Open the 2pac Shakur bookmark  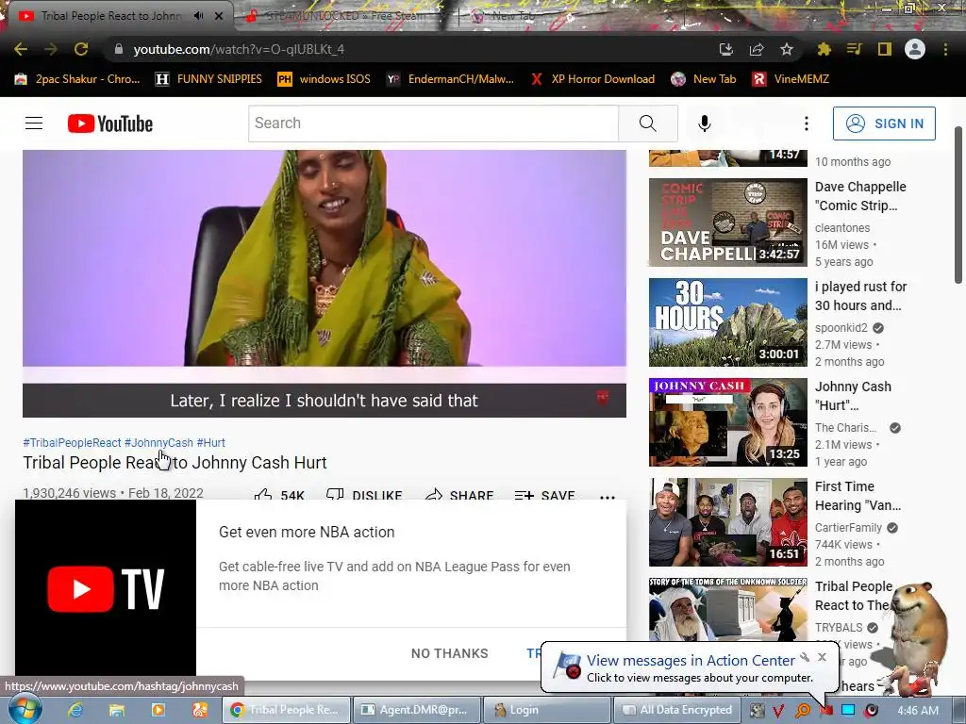pyautogui.click(x=77, y=79)
